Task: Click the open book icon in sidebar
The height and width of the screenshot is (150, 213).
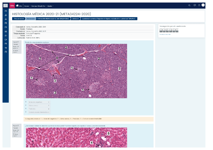Action: tap(6, 52)
